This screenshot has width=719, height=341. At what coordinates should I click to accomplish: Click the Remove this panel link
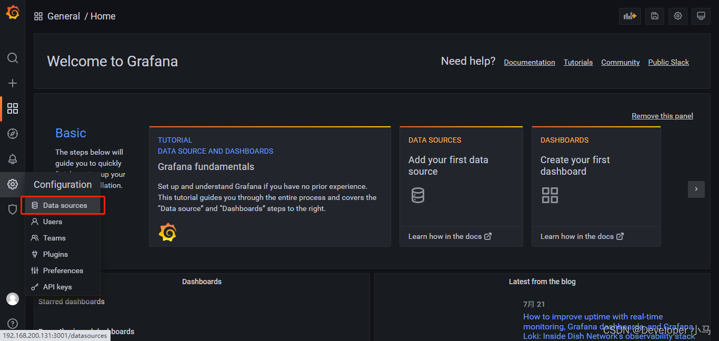pos(662,116)
